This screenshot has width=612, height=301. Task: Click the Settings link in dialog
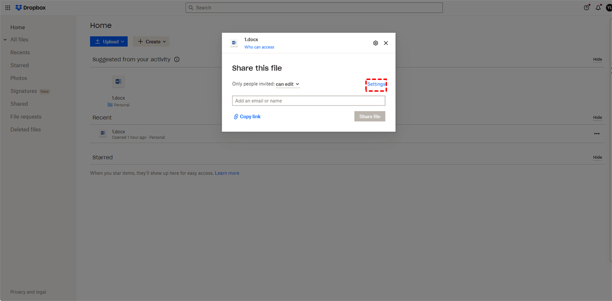376,84
